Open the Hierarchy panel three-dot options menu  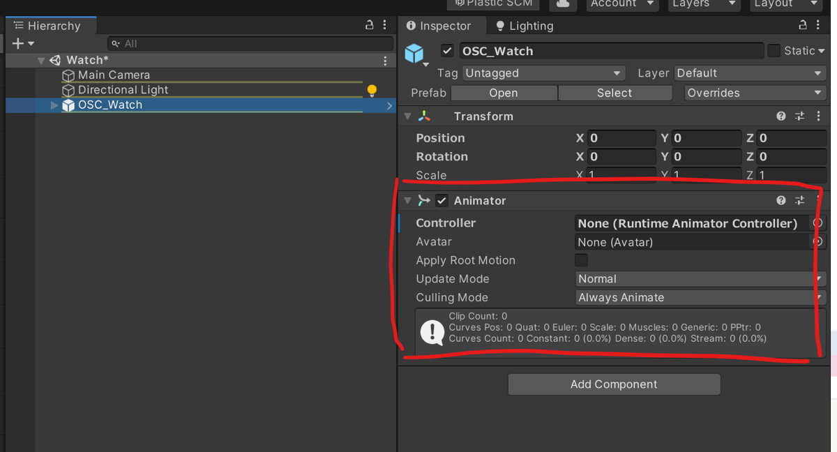click(x=384, y=25)
